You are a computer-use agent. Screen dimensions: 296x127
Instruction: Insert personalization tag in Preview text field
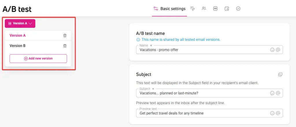(x=278, y=113)
